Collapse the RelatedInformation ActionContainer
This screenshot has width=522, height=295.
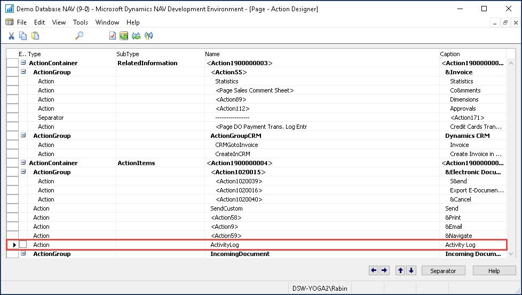(23, 63)
